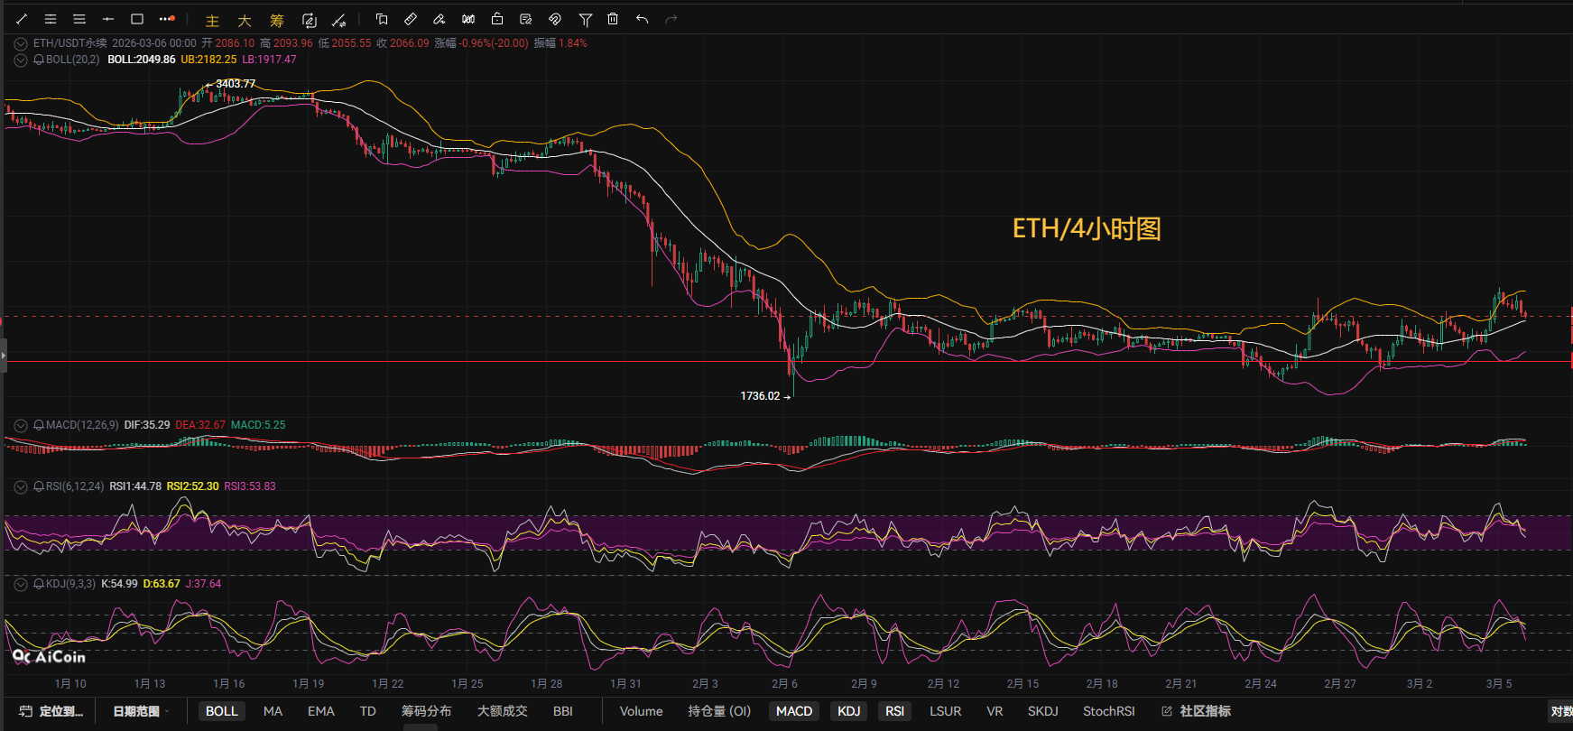Click the 1736.02 low price marker
Screen dimensions: 1573x731
pyautogui.click(x=760, y=396)
